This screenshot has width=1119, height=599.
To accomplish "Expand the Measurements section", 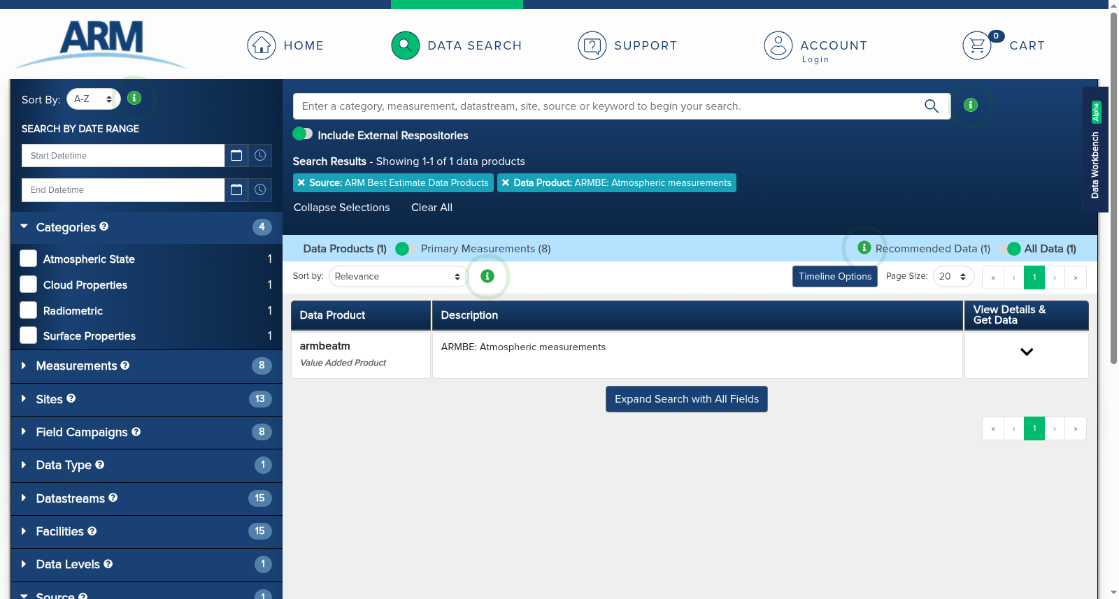I will pos(24,366).
